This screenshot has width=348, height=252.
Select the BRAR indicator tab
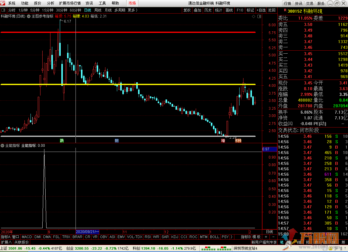pyautogui.click(x=77, y=237)
